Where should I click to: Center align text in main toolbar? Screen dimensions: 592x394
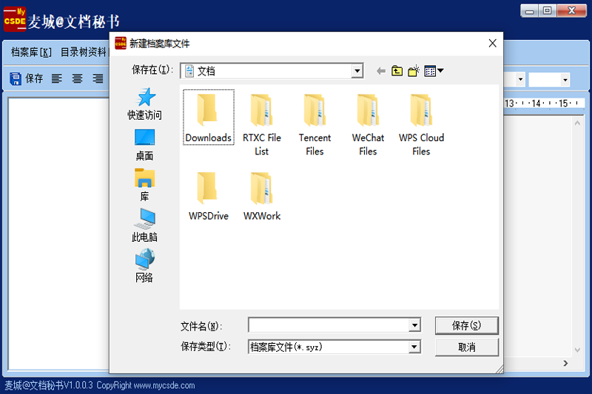(x=78, y=78)
